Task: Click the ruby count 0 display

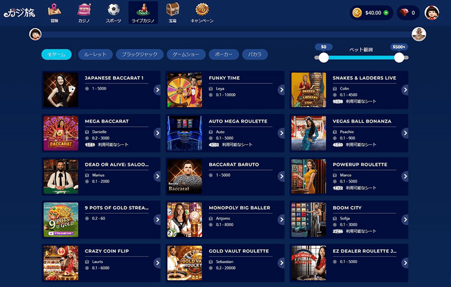Action: 413,13
